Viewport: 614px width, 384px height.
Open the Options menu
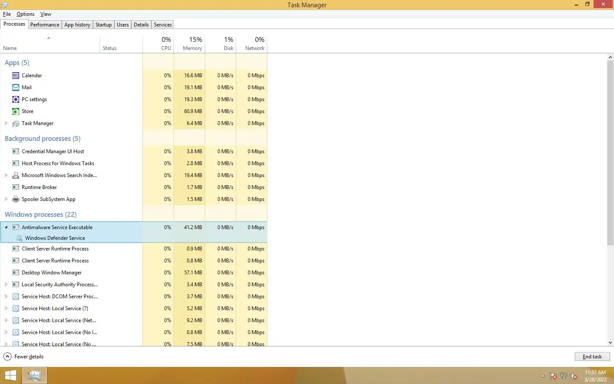pyautogui.click(x=26, y=14)
